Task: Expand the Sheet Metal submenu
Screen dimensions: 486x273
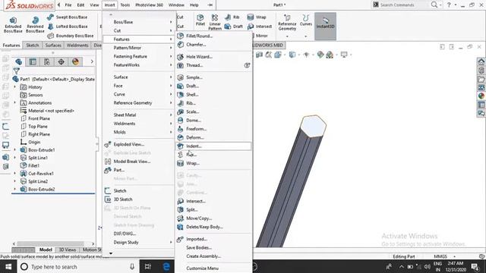Action: [138, 115]
